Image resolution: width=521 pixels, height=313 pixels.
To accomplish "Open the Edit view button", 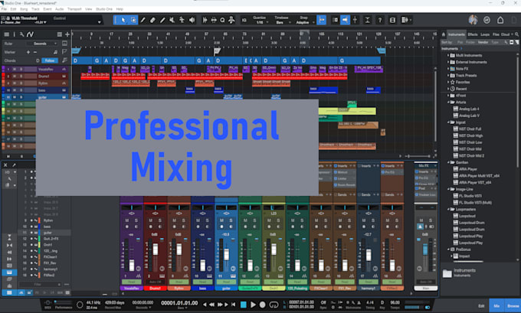I will click(x=481, y=305).
